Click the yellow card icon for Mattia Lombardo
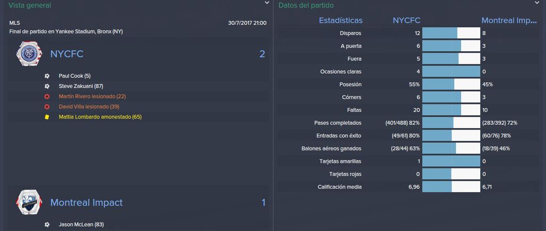This screenshot has width=546, height=231. [47, 117]
